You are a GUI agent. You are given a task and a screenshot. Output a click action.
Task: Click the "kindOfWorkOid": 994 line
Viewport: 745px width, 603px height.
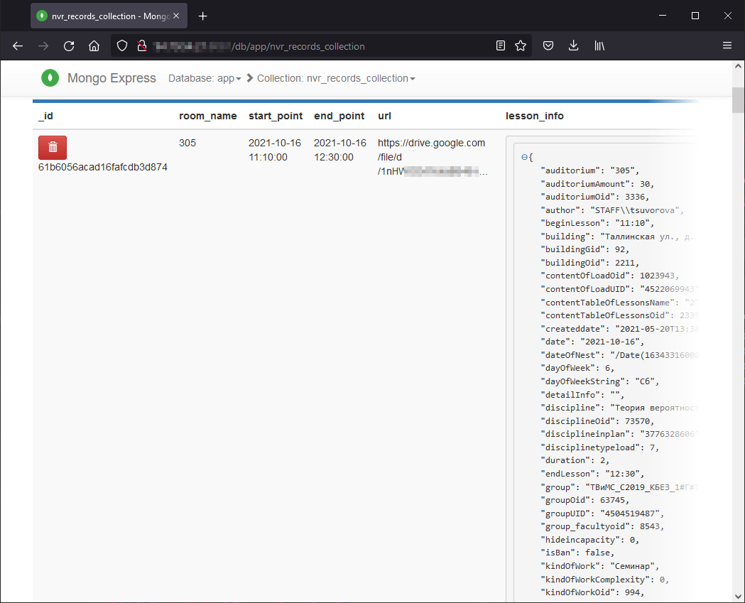(x=592, y=592)
